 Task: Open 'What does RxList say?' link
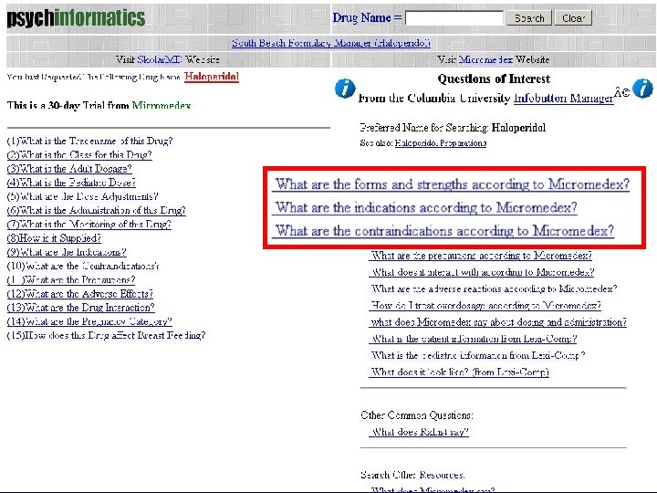pos(419,432)
